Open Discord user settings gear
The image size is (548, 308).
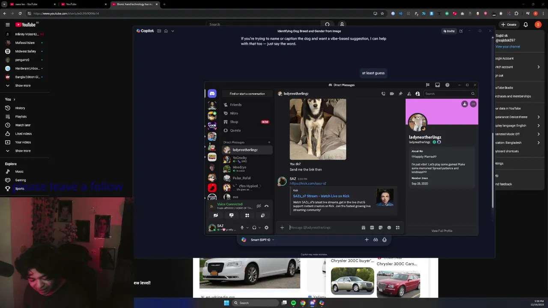coord(266,228)
